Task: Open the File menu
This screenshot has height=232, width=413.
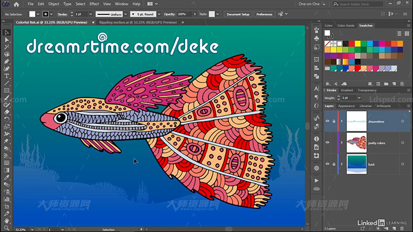Action: tap(30, 4)
